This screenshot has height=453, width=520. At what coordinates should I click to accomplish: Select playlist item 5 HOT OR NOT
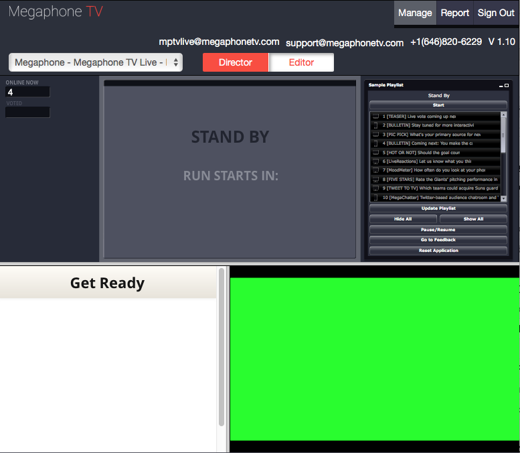pos(435,153)
